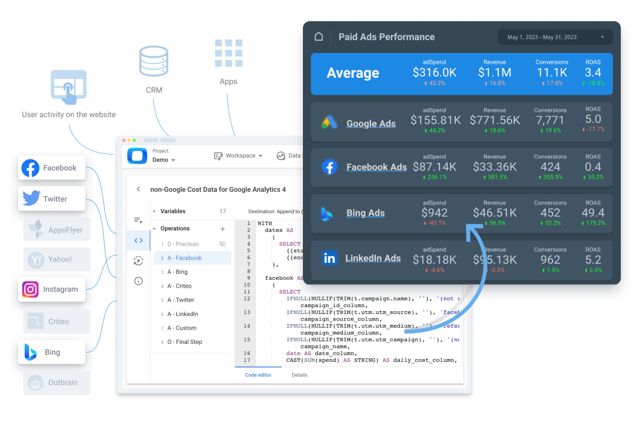Open the May 2023 date range dropdown
Viewport: 641px width, 422px height.
[x=555, y=37]
